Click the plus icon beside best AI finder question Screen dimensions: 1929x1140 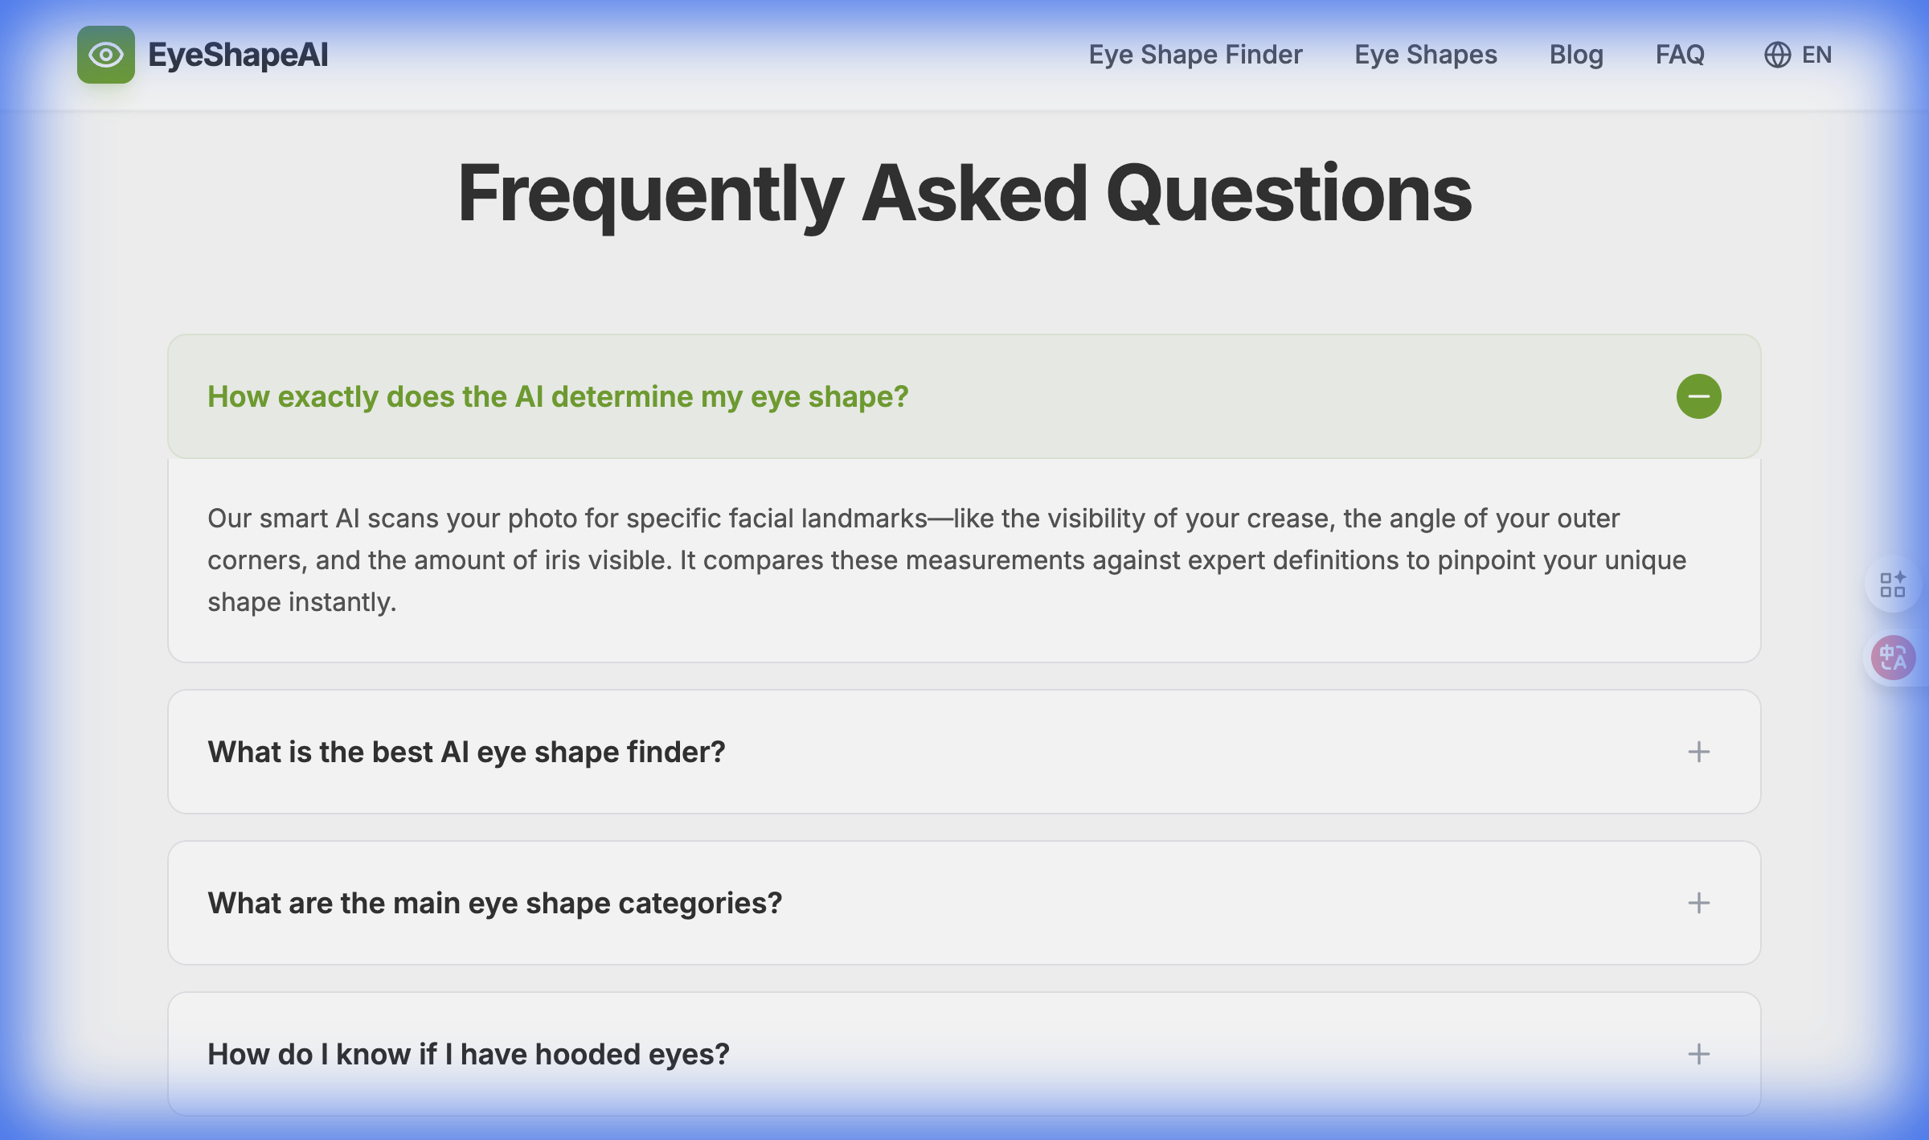(x=1699, y=752)
